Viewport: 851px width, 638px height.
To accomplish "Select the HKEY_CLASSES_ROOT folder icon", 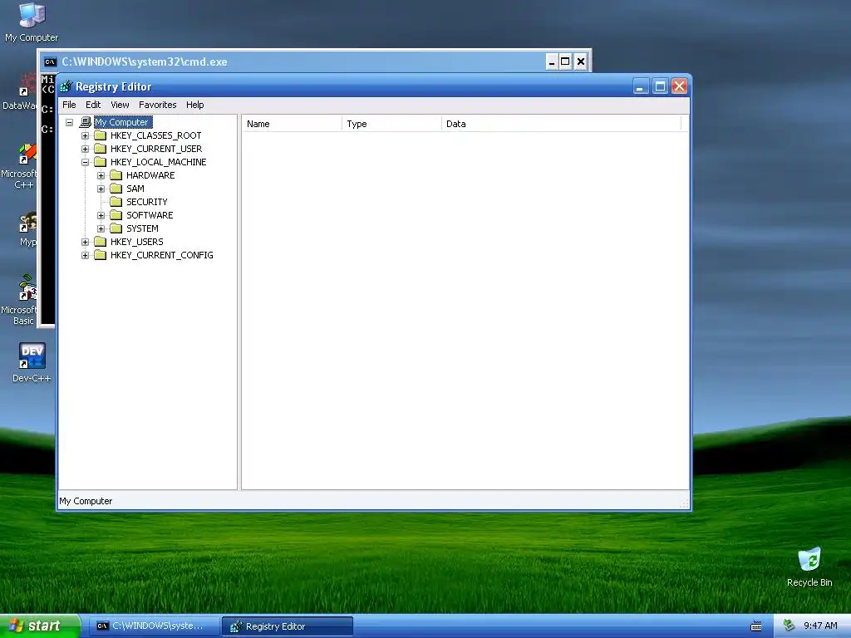I will [100, 135].
